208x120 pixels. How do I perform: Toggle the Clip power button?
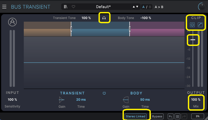[x=192, y=25]
